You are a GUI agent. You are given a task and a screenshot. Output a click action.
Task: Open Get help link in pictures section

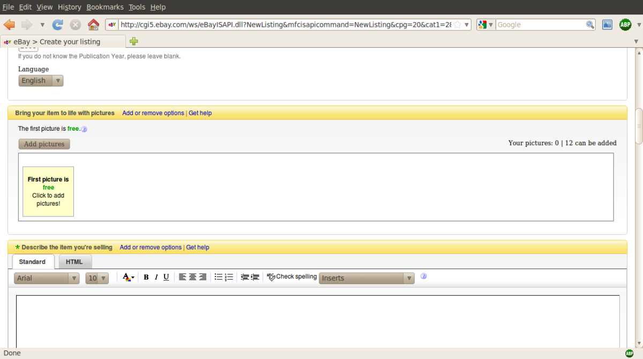200,113
